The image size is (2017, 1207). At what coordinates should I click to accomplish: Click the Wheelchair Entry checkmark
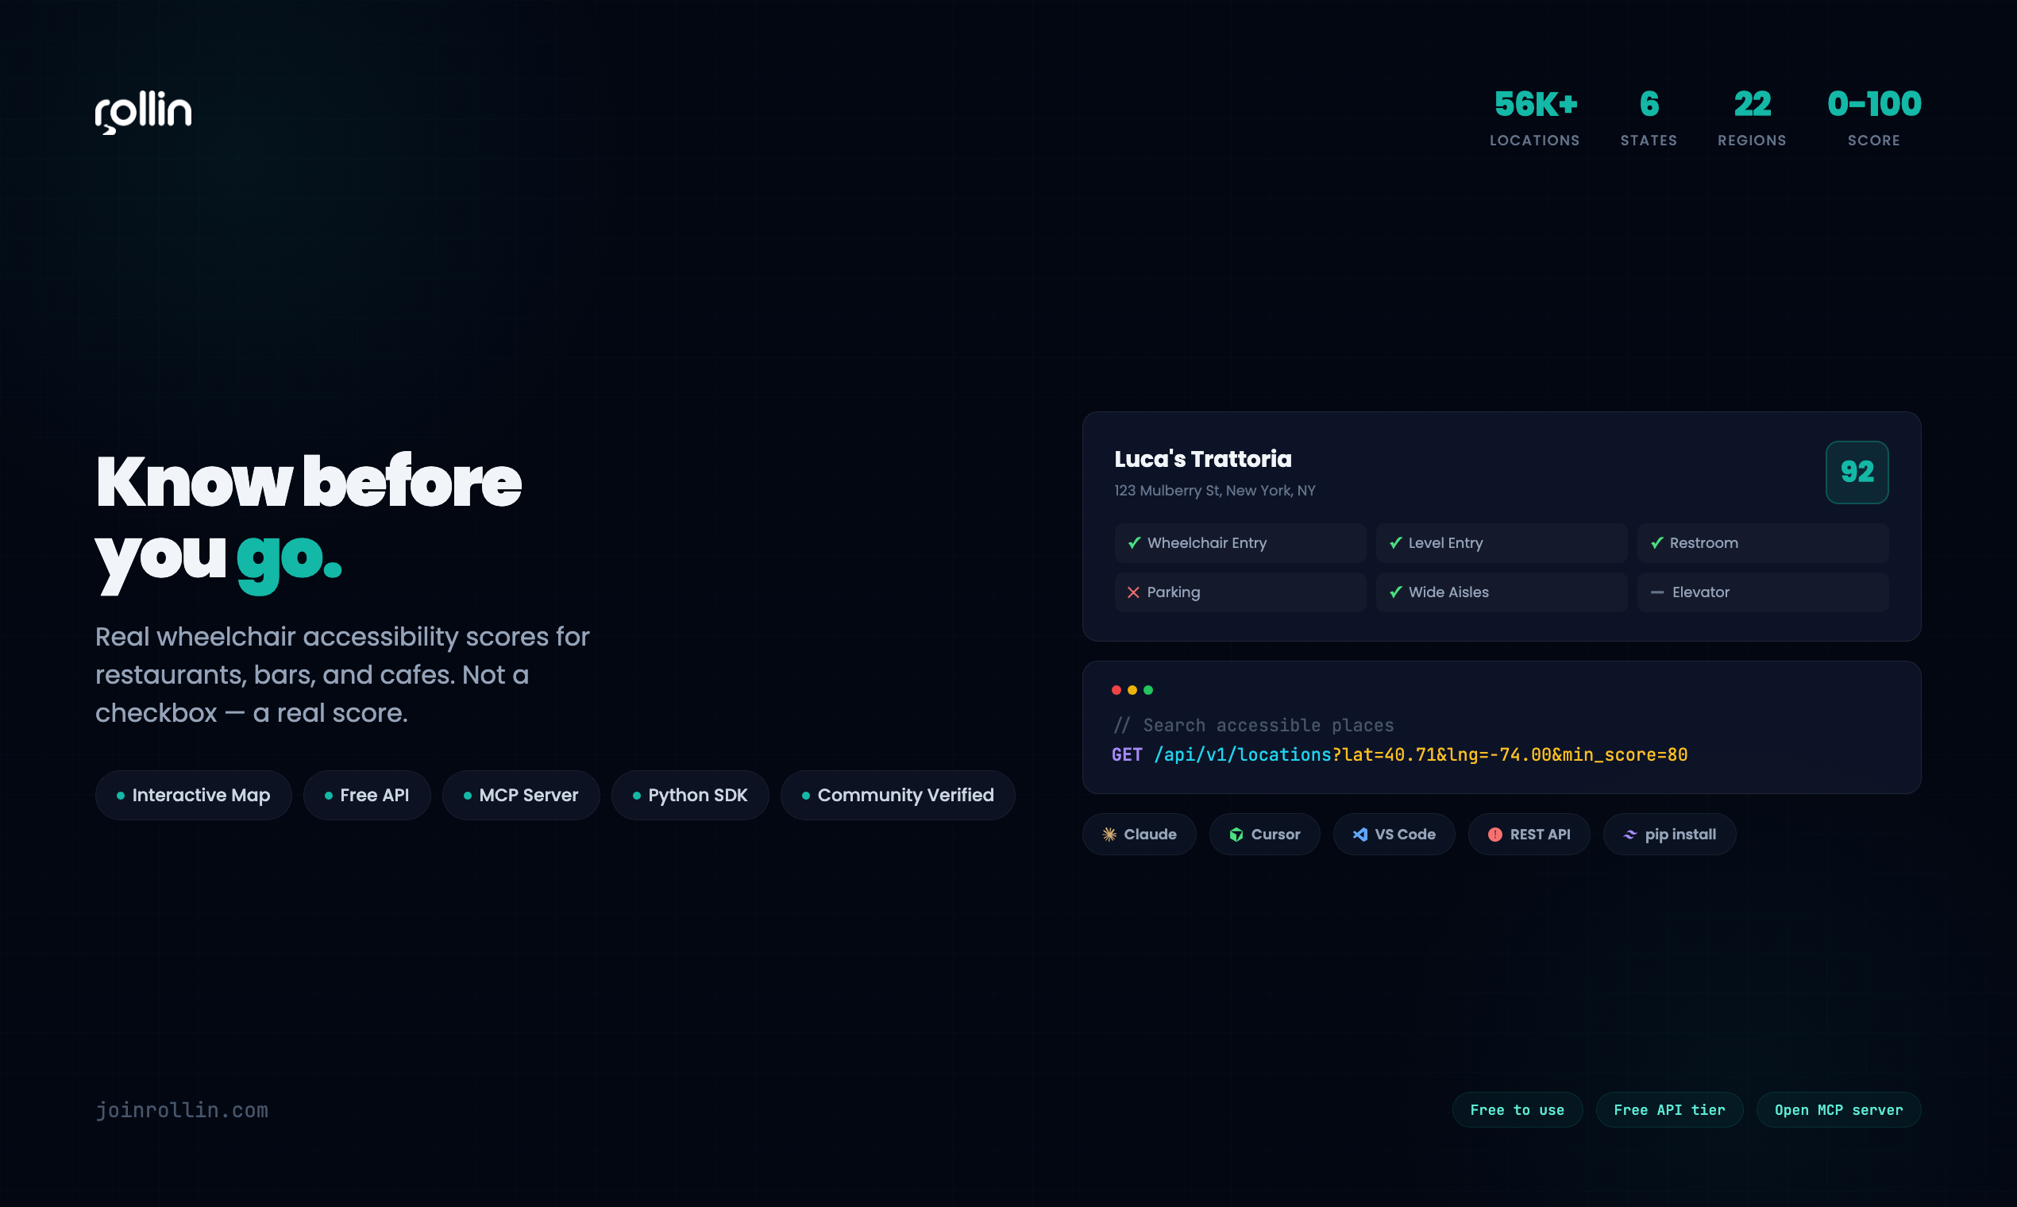pyautogui.click(x=1134, y=542)
